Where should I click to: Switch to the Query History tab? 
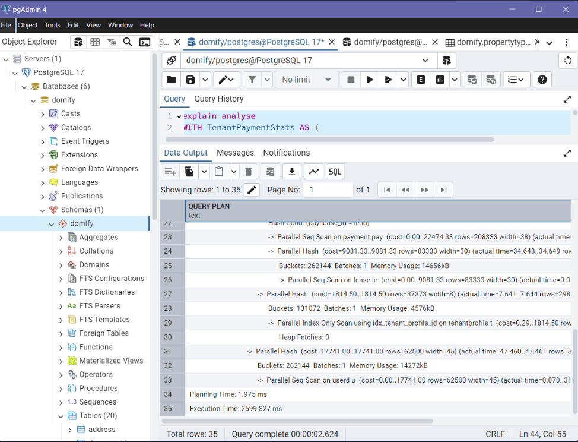218,99
